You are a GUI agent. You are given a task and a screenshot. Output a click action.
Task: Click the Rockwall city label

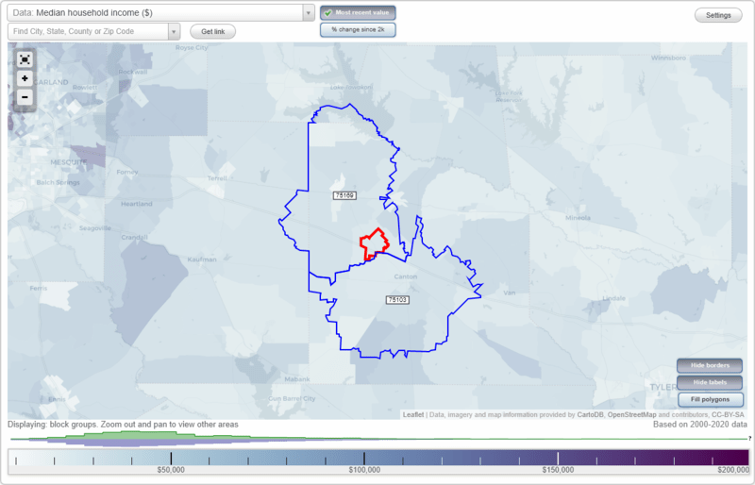pos(133,72)
